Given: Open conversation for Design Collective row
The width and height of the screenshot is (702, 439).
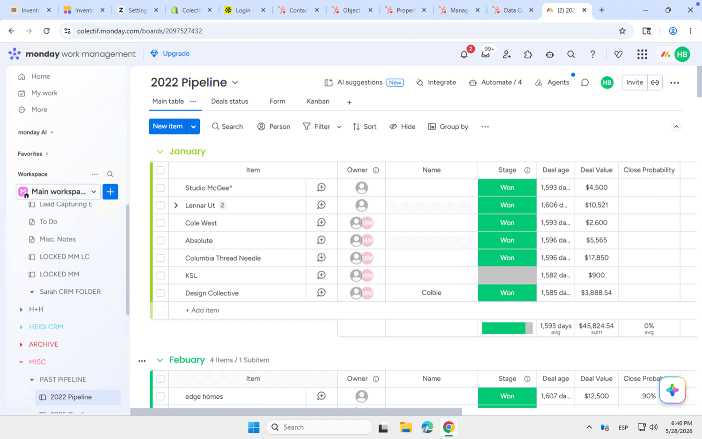Looking at the screenshot, I should pos(321,293).
